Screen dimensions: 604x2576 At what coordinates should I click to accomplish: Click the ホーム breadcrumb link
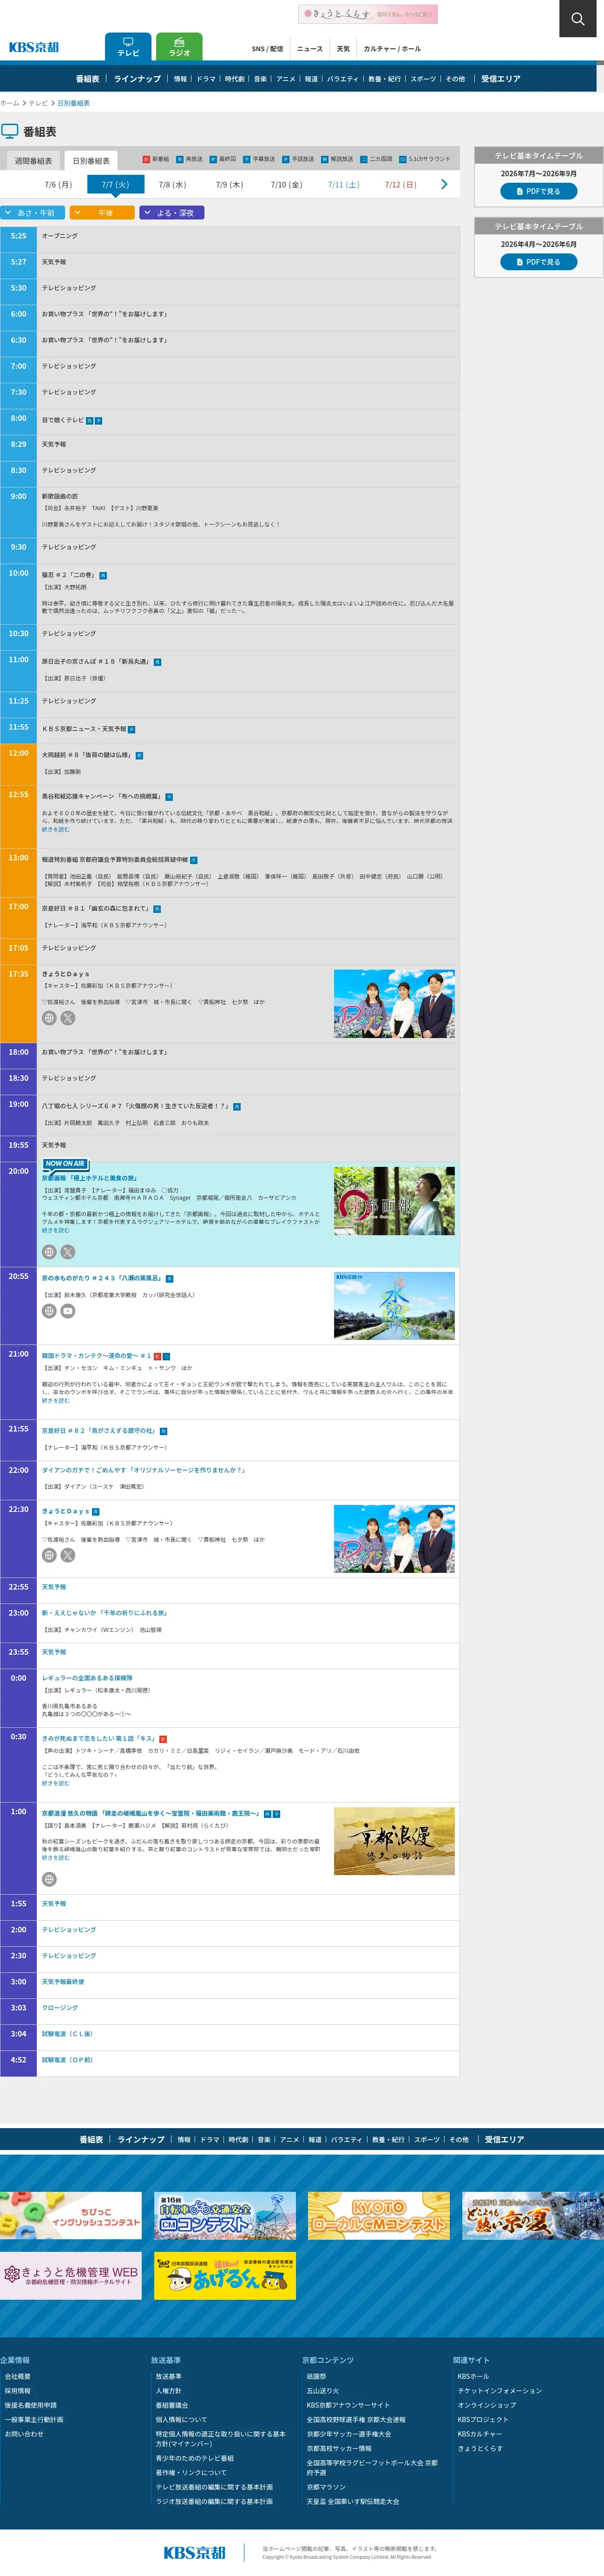[x=10, y=103]
